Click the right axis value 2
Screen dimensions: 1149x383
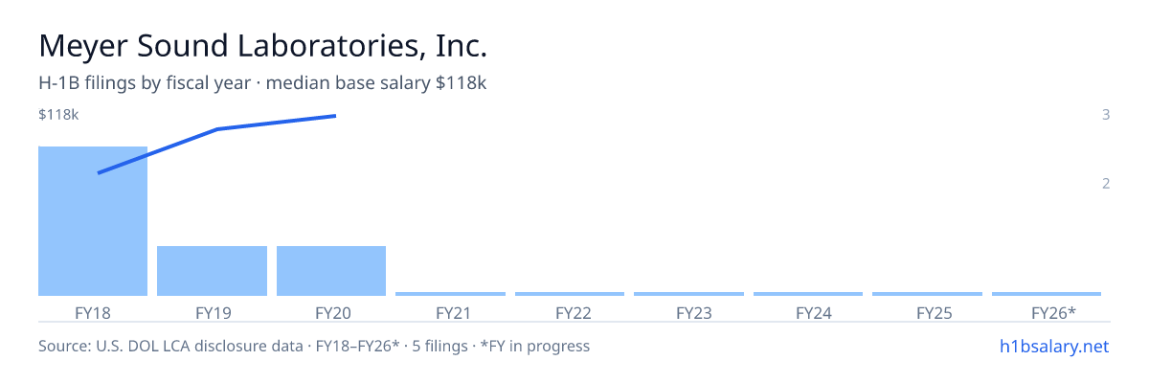[x=1106, y=183]
